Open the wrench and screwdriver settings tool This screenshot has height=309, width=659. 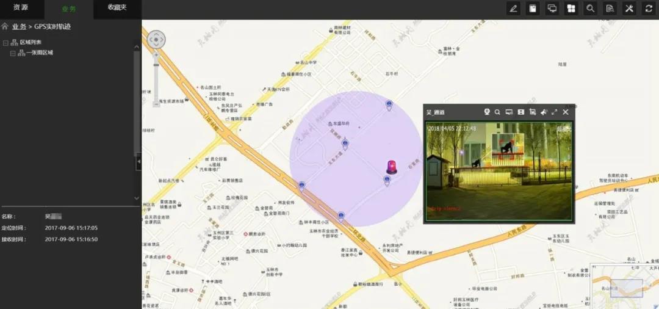click(x=629, y=9)
